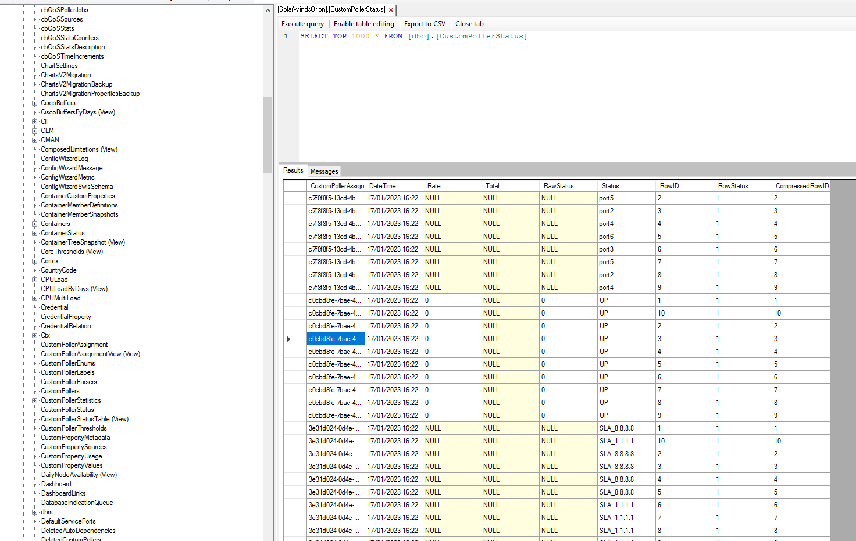Expand the CPULoad tree node
856x541 pixels.
point(35,280)
